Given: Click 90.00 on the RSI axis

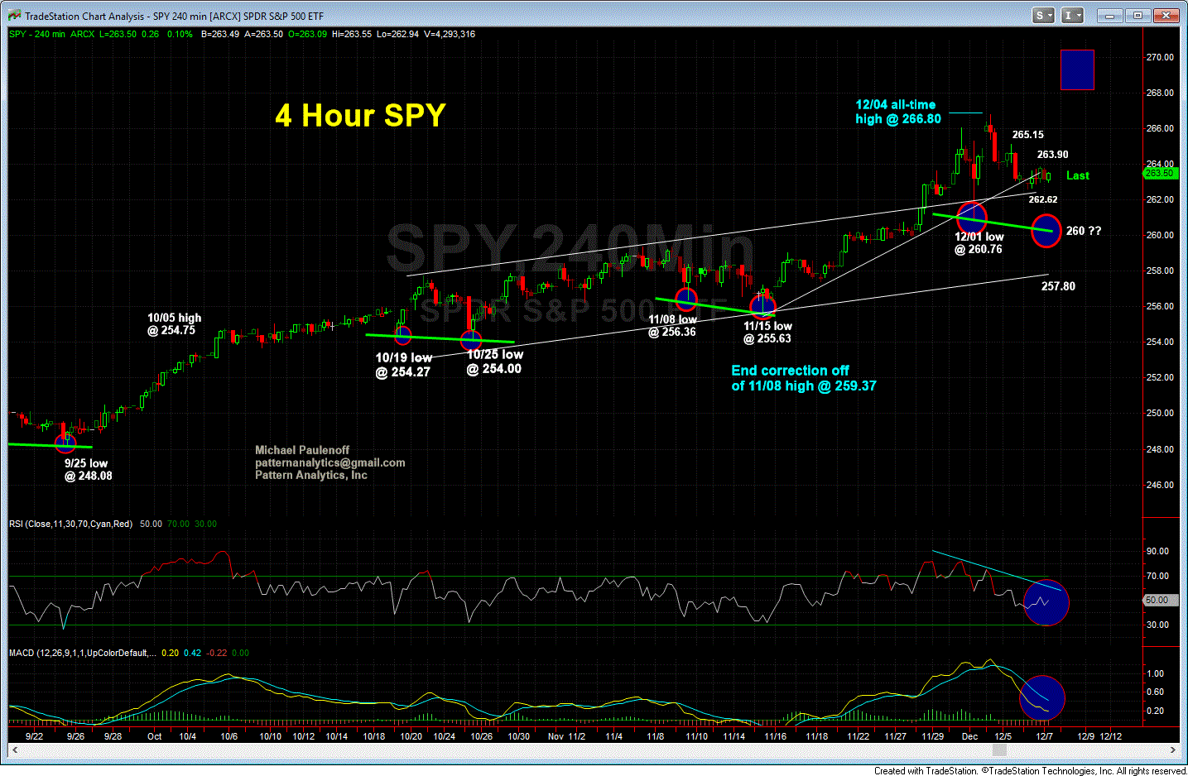Looking at the screenshot, I should click(1158, 551).
